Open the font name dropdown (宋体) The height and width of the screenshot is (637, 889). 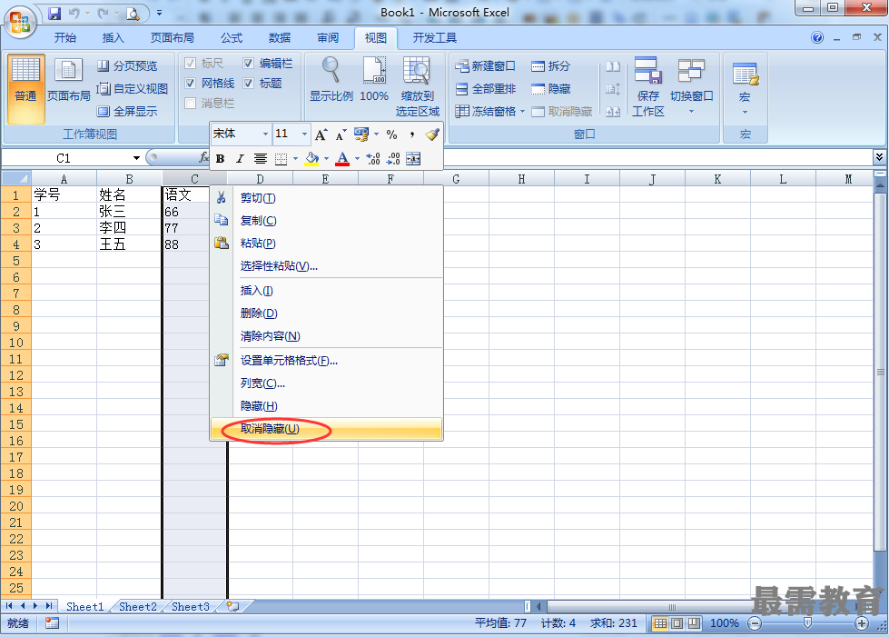tap(265, 134)
